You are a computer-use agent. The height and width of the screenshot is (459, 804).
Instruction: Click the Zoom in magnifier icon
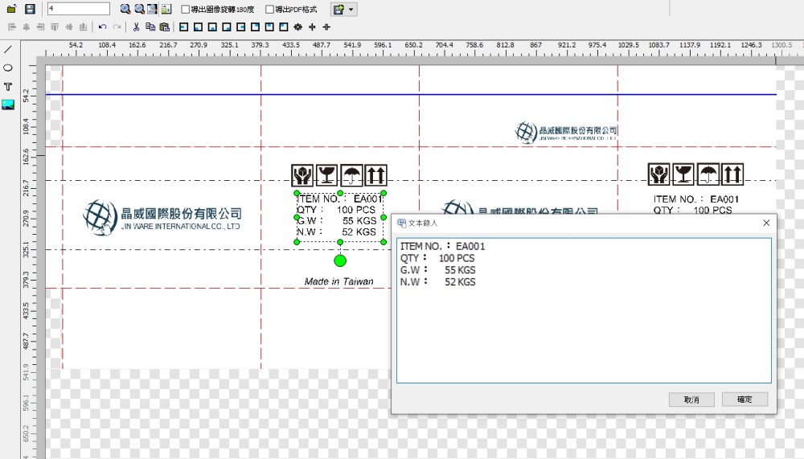pyautogui.click(x=125, y=10)
